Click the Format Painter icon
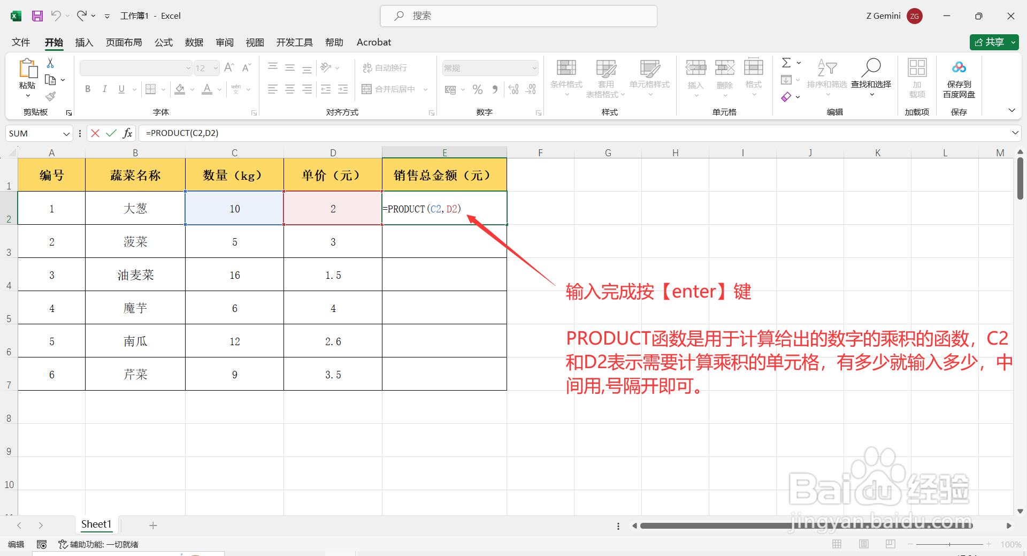 click(x=50, y=96)
